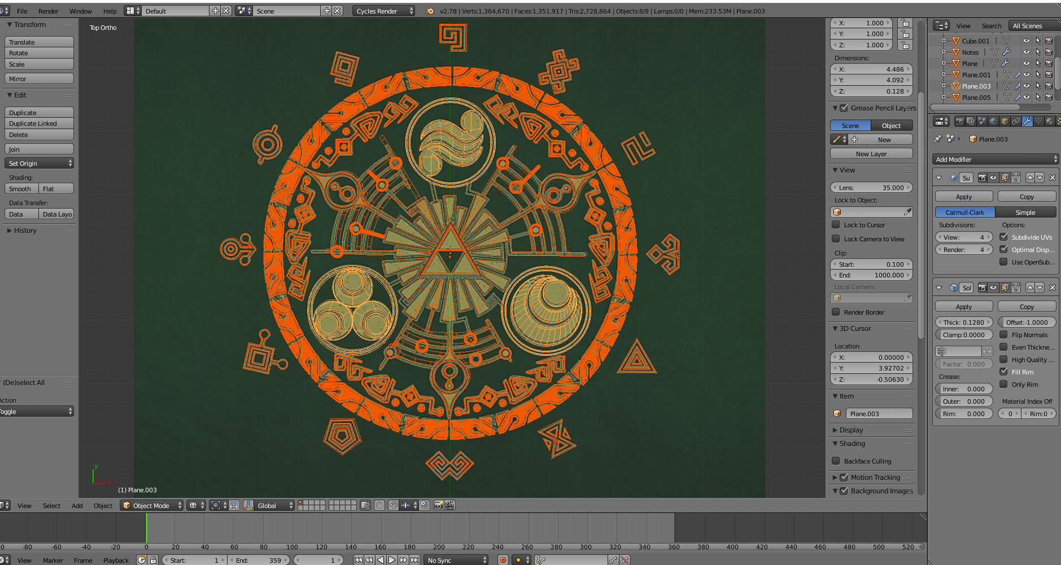Screen dimensions: 1061x565
Task: Toggle manipulate center points icon
Action: pyautogui.click(x=234, y=505)
